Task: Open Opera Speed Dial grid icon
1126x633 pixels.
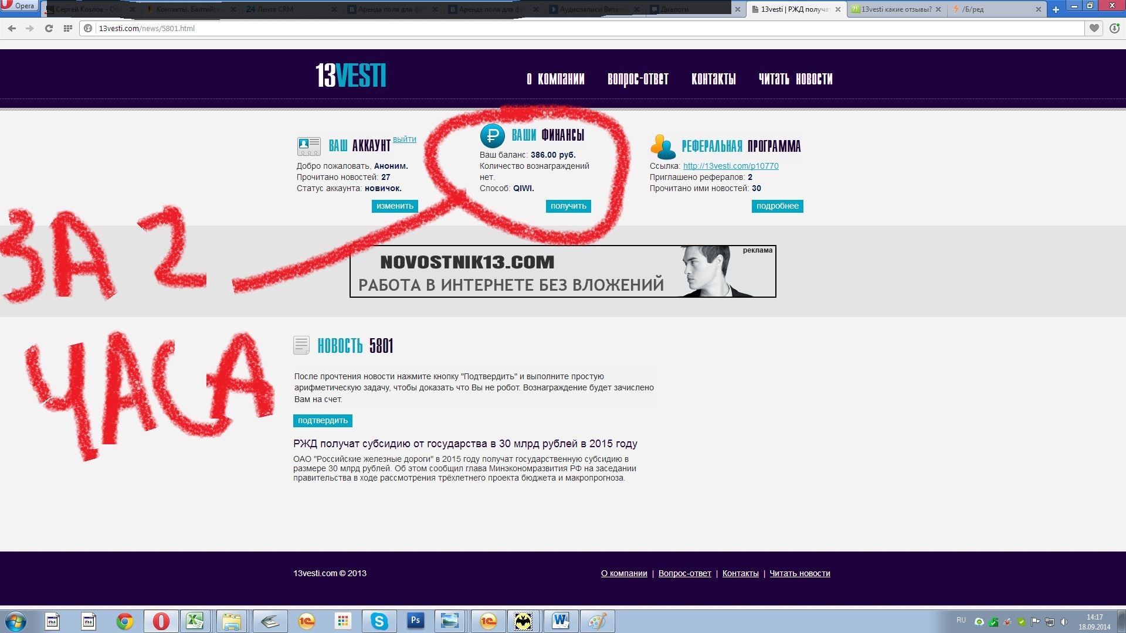Action: click(68, 28)
